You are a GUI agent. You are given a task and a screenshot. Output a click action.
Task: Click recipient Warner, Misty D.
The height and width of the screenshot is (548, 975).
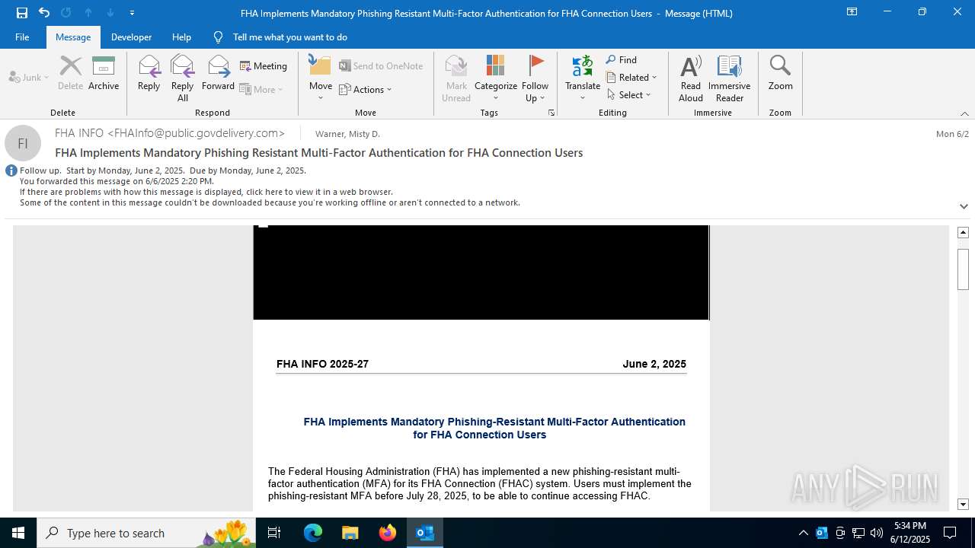347,134
